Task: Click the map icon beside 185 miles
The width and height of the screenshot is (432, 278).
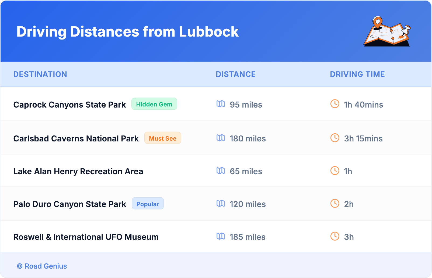Action: (x=221, y=236)
